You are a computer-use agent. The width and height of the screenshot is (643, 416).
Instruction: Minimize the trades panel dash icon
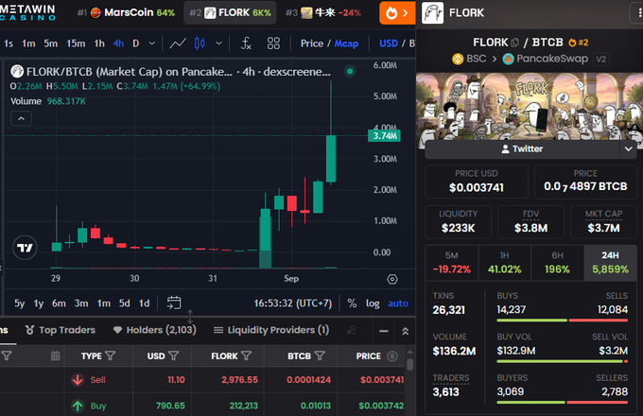click(384, 331)
